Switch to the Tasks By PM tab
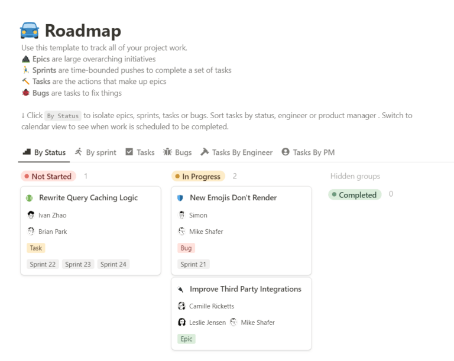 [308, 152]
